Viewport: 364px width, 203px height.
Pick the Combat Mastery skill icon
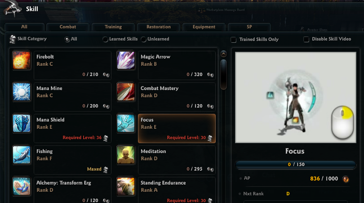[125, 92]
